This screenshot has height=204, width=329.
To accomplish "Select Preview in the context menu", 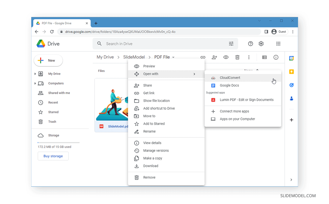I will [166, 66].
